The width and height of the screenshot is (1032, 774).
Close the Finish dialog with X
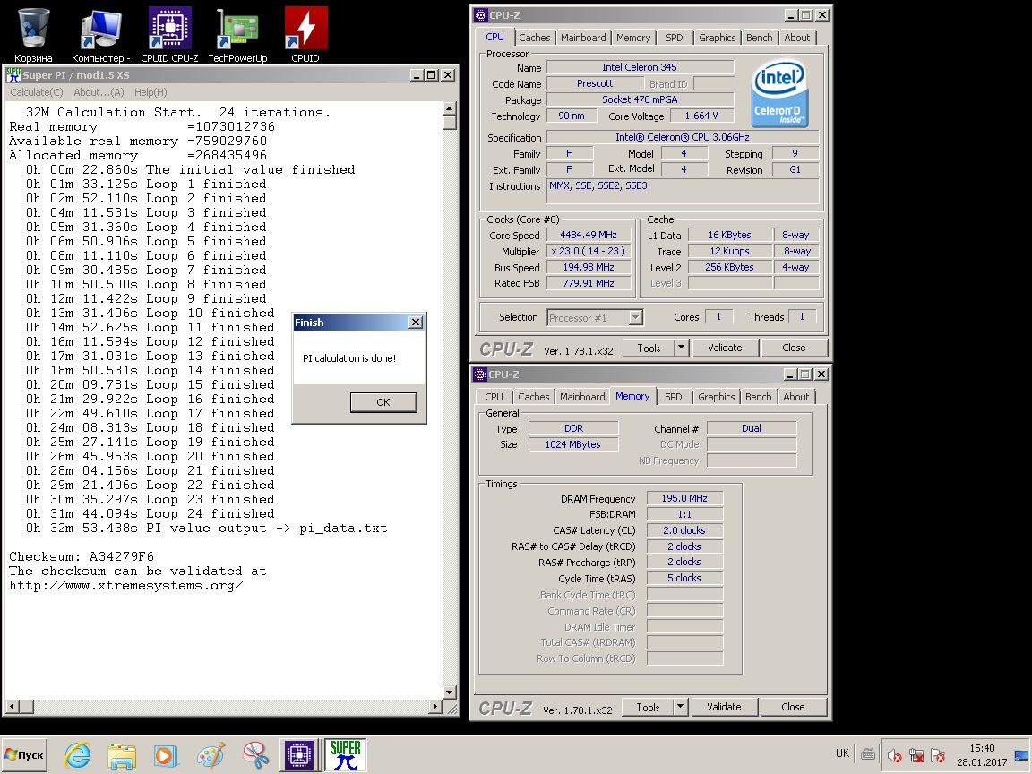416,322
